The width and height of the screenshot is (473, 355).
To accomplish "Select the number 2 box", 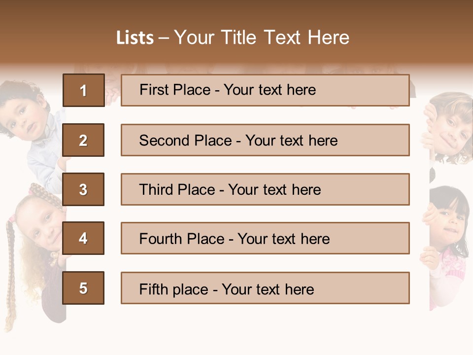I will click(83, 140).
